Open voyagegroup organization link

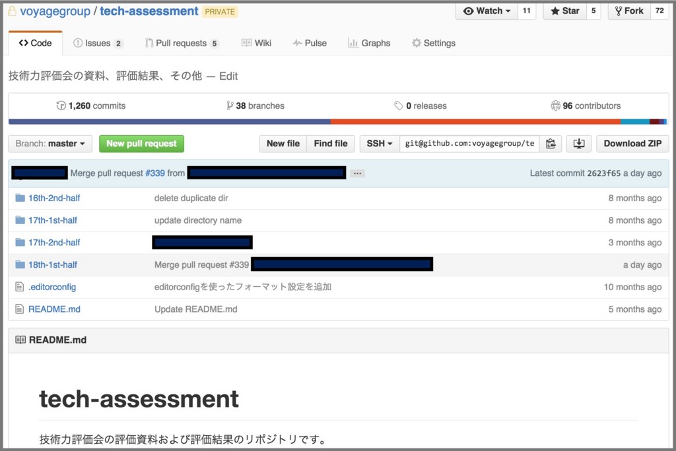55,11
